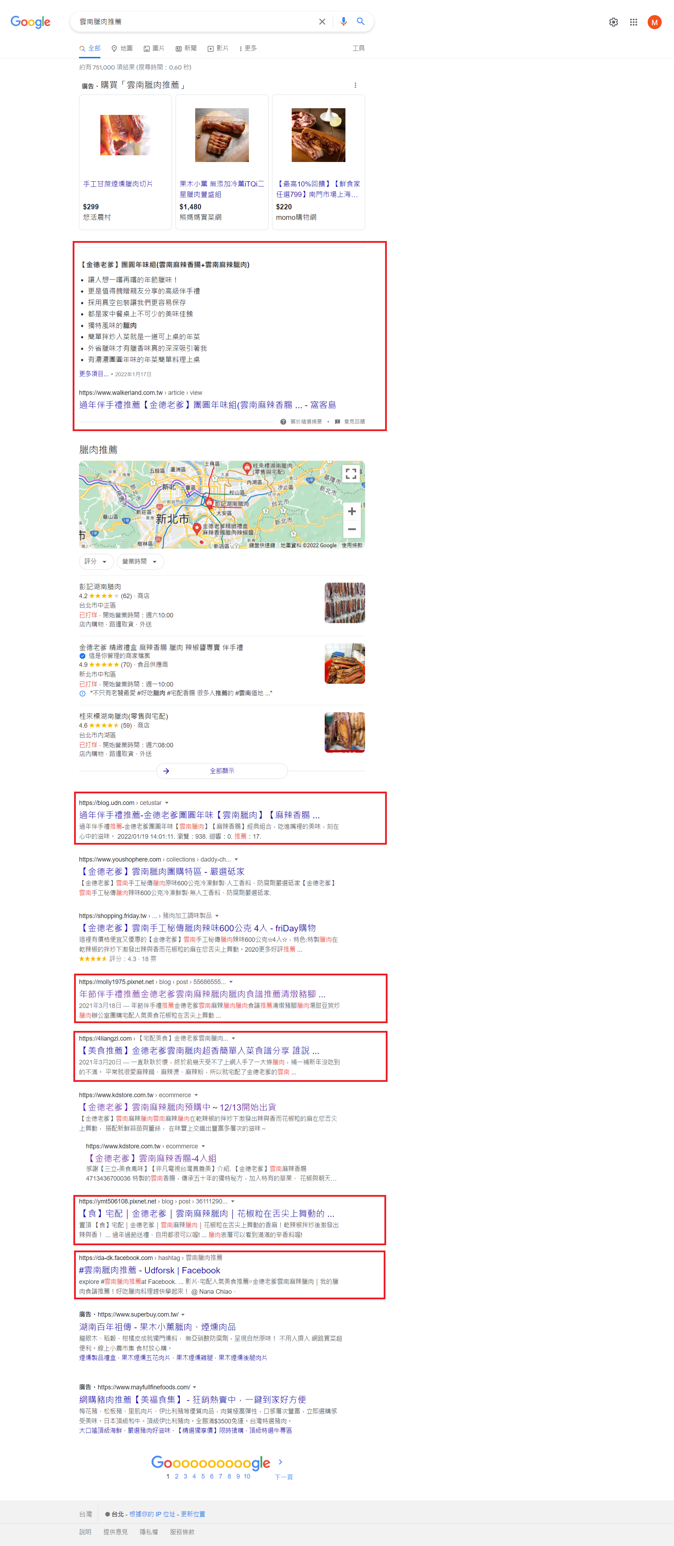The height and width of the screenshot is (1546, 674).
Task: Open #雲南臘肉推薦 Facebook result
Action: click(149, 1270)
